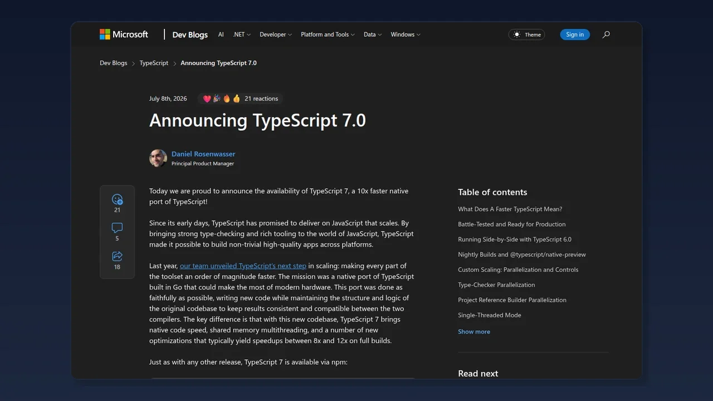Click the 'Announcing TypeScript 7.0' breadcrumb text
713x401 pixels.
(218, 63)
